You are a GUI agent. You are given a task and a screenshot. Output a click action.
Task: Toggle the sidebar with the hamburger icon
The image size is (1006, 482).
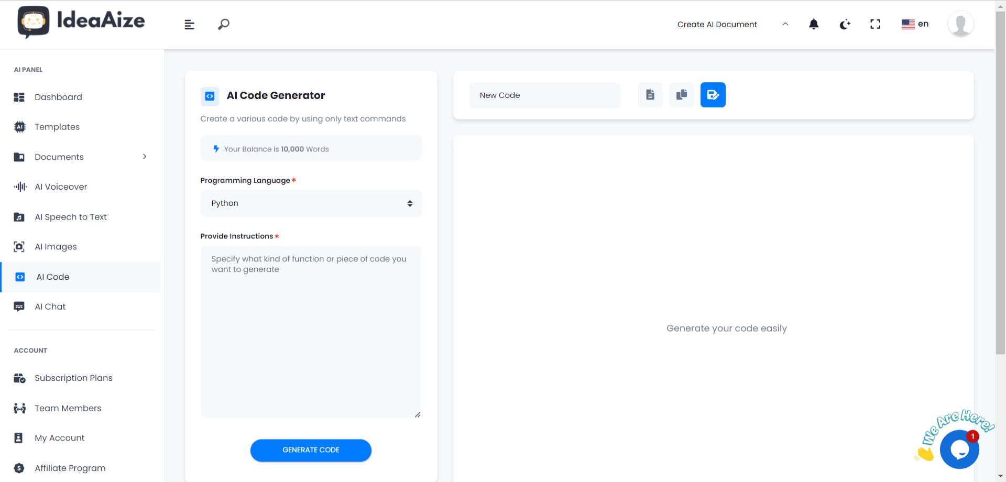[x=189, y=24]
